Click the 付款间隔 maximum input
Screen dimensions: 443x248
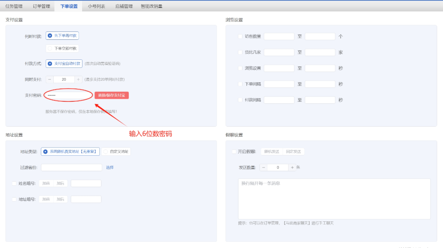point(320,100)
